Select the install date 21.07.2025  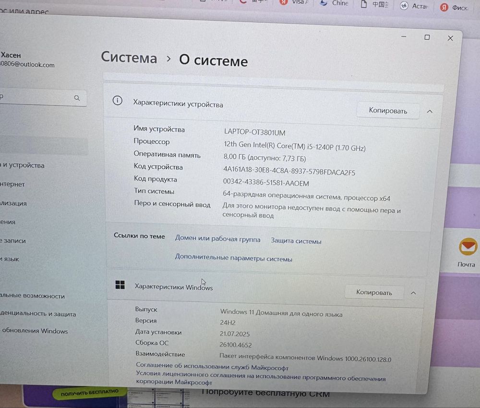[235, 334]
